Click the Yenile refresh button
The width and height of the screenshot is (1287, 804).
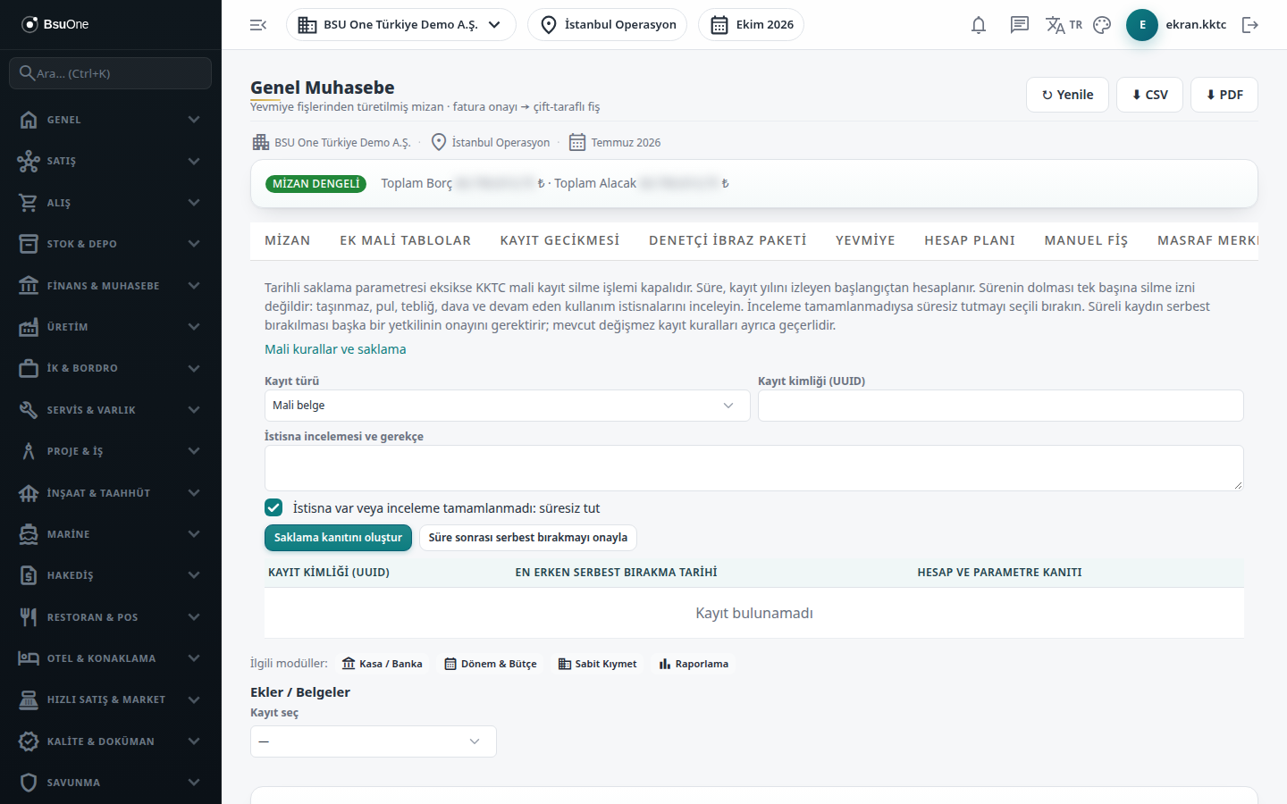pos(1067,95)
